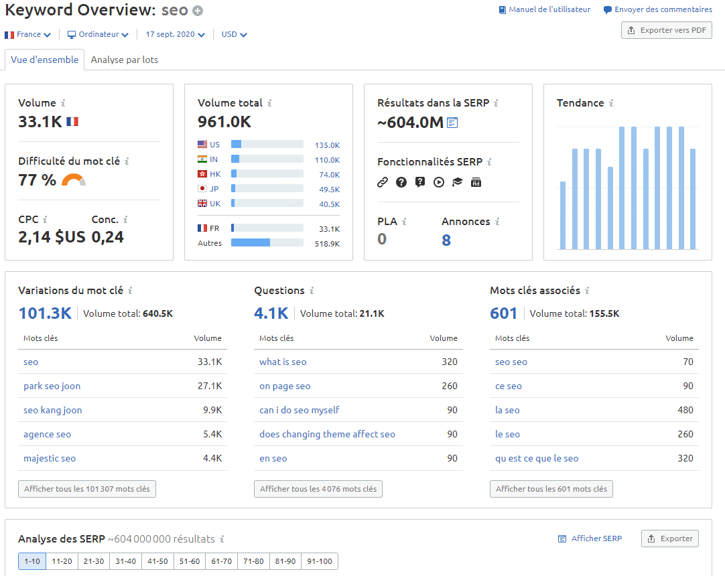Click info icon beside Difficulté du mot clé

[127, 161]
